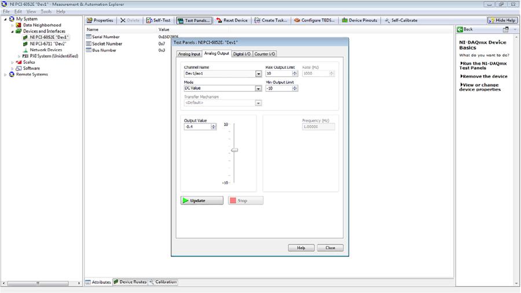Expand the Software node arrow
Screen dimensions: 521x293
(x=12, y=68)
